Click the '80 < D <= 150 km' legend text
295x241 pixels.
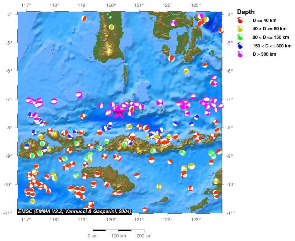(270, 37)
